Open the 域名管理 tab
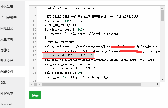The width and height of the screenshot is (168, 108). [x=7, y=7]
